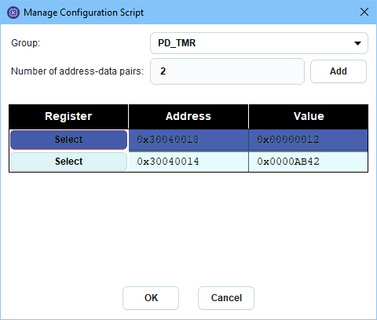This screenshot has width=377, height=320.
Task: Click the dropdown arrow beside PD_TMR
Action: click(x=357, y=43)
